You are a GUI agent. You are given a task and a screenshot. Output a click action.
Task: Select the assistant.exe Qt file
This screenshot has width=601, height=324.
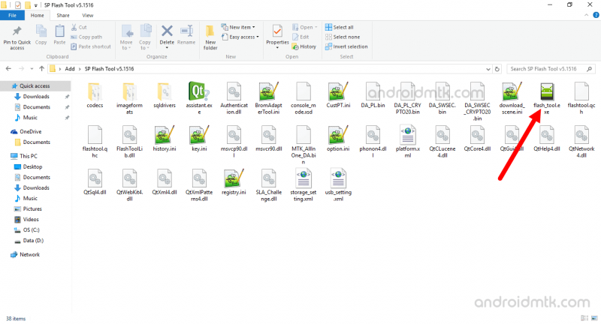[x=199, y=98]
